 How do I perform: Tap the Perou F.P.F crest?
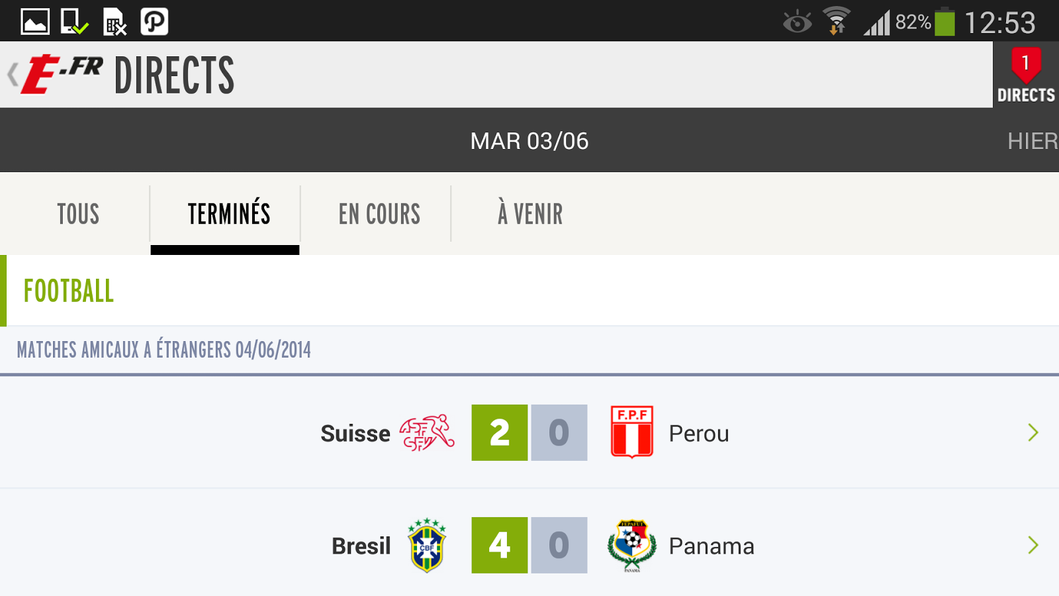pyautogui.click(x=631, y=433)
